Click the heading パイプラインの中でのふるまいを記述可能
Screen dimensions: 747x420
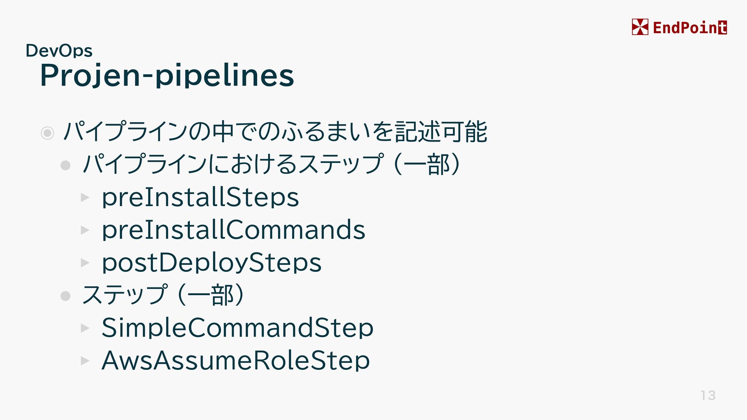coord(275,132)
